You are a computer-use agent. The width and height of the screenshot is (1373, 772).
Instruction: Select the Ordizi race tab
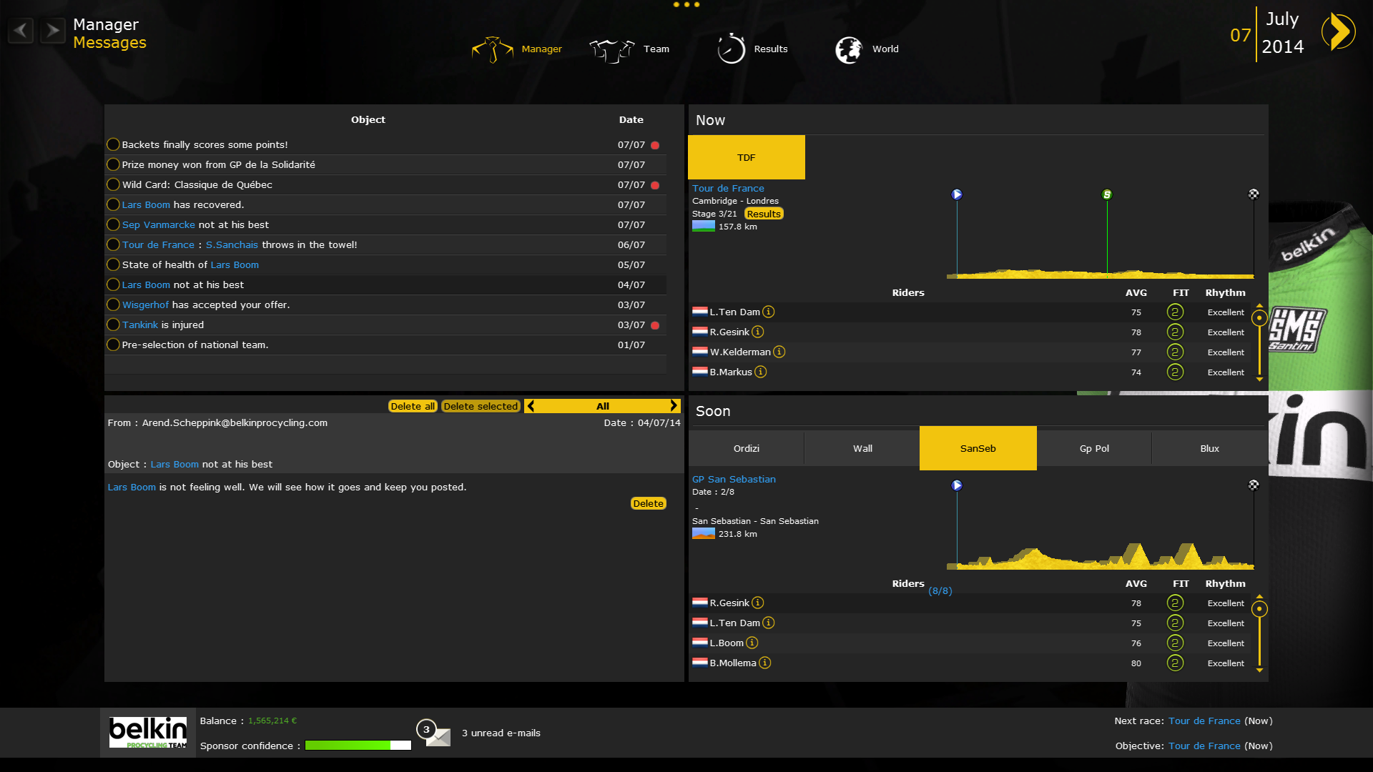coord(746,448)
